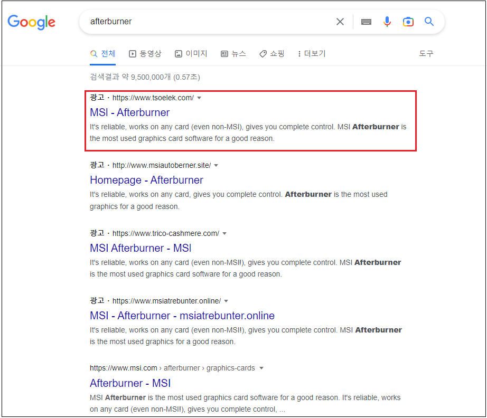
Task: Click the Google logo
Action: tap(31, 22)
